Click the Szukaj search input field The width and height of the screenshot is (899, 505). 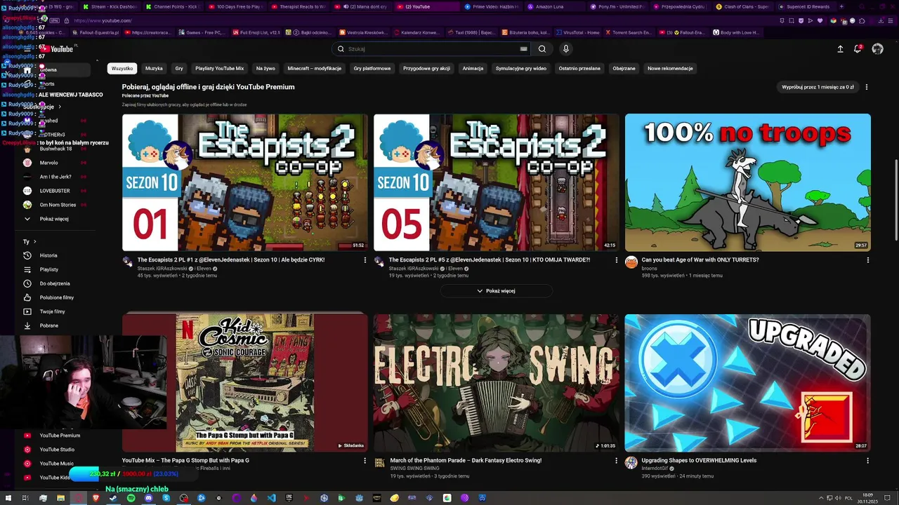432,49
